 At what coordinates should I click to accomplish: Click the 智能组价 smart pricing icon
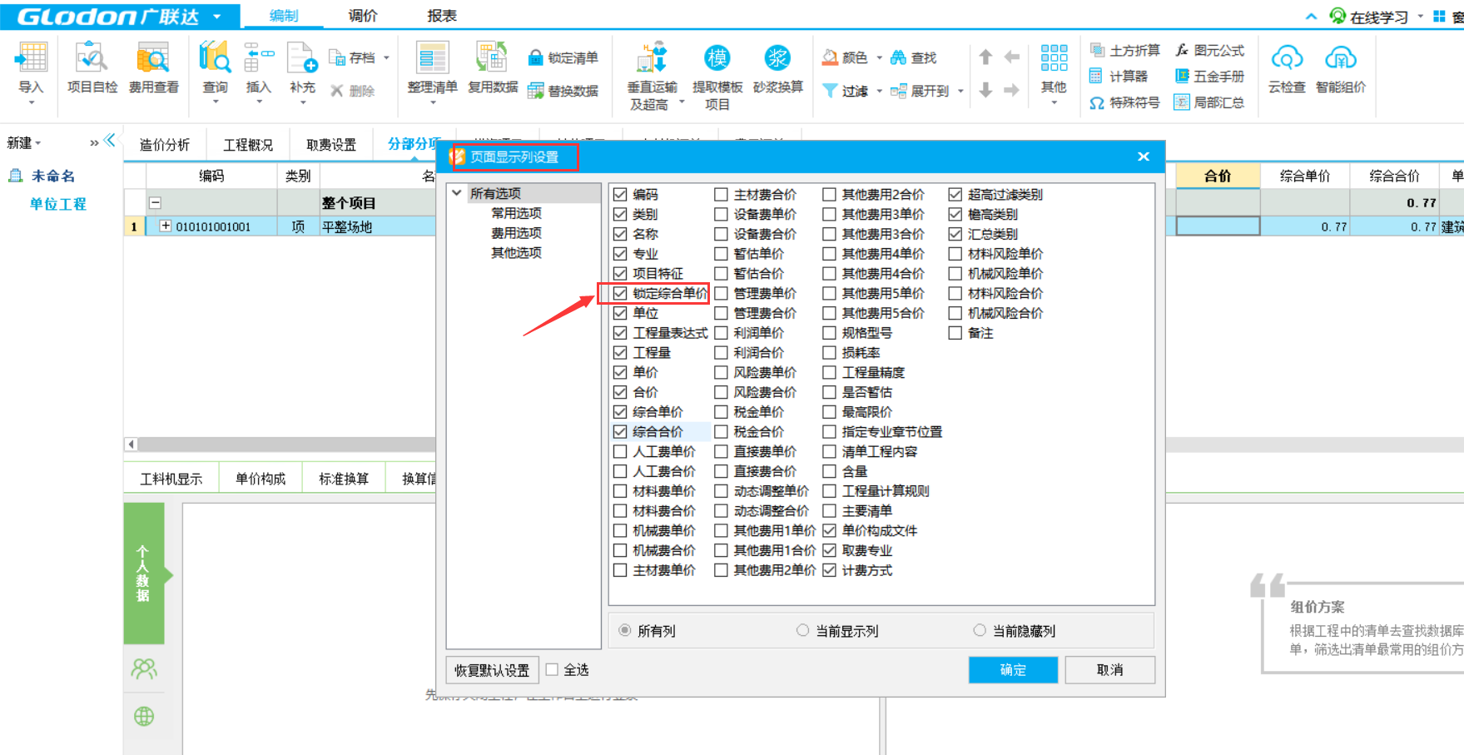tap(1341, 58)
